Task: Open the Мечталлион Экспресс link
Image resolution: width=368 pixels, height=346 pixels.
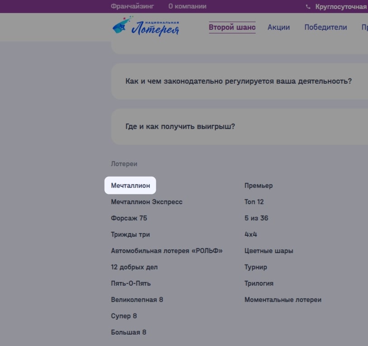Action: pos(147,202)
